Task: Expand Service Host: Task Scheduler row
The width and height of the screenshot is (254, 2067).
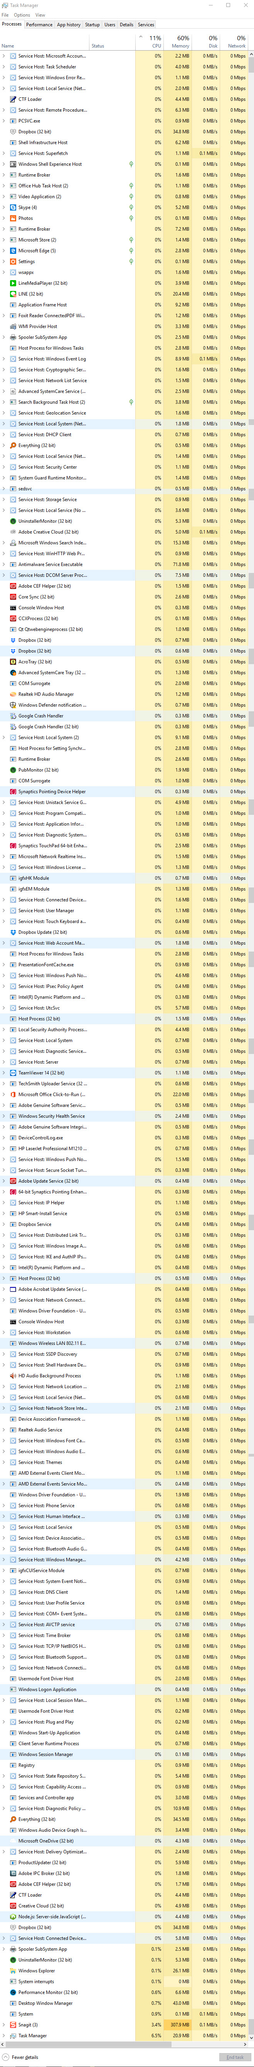Action: click(4, 66)
